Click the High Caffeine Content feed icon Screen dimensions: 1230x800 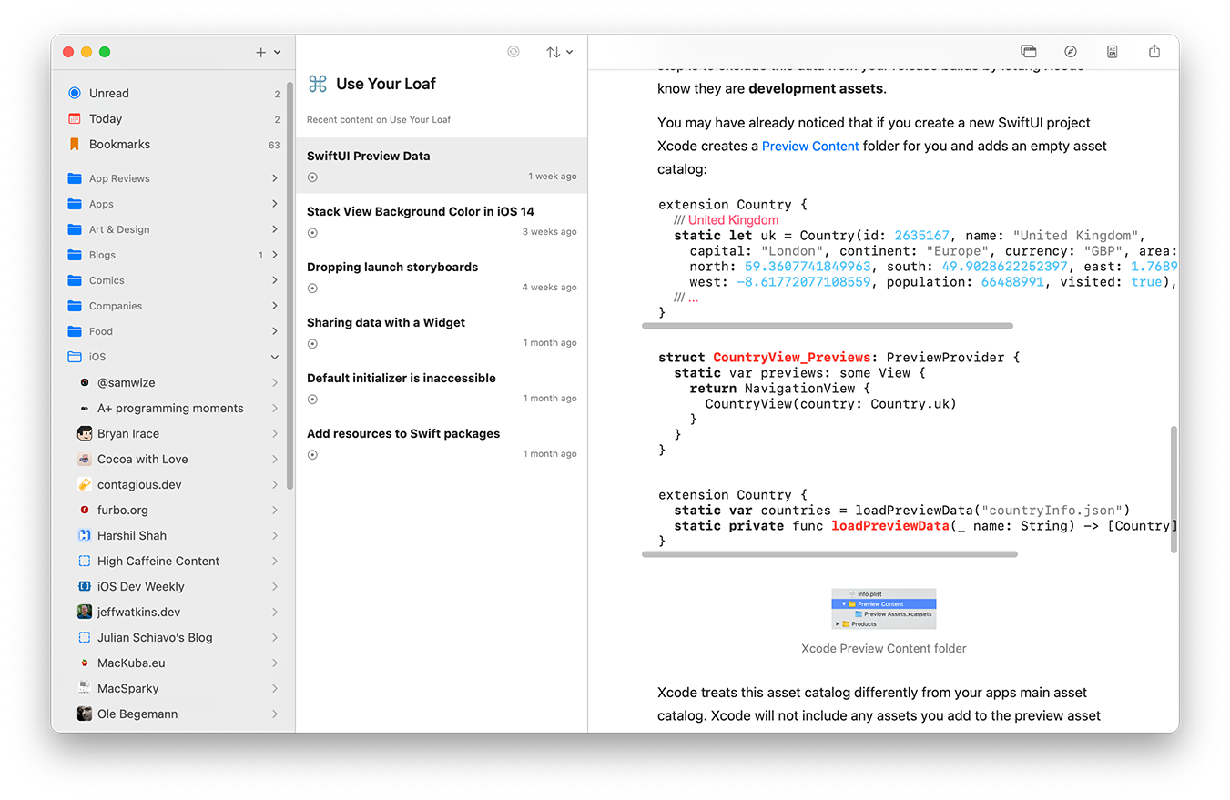pyautogui.click(x=85, y=561)
